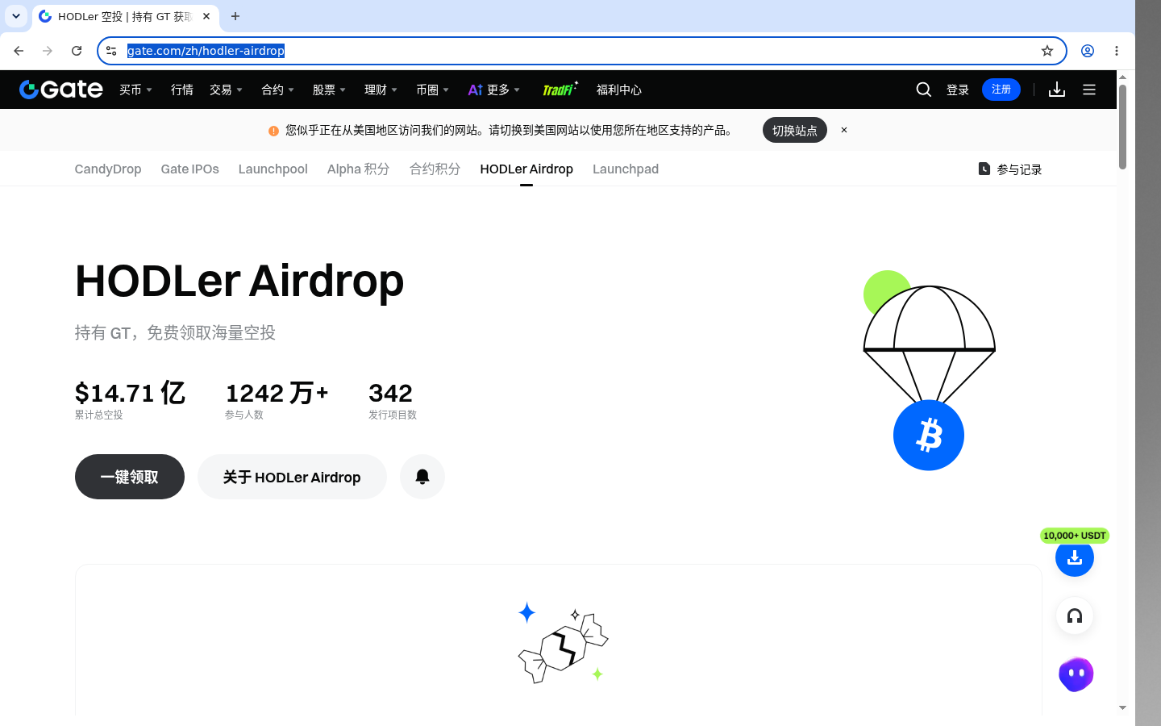Click the HODLer Airdrop heading
The height and width of the screenshot is (726, 1161).
click(239, 281)
